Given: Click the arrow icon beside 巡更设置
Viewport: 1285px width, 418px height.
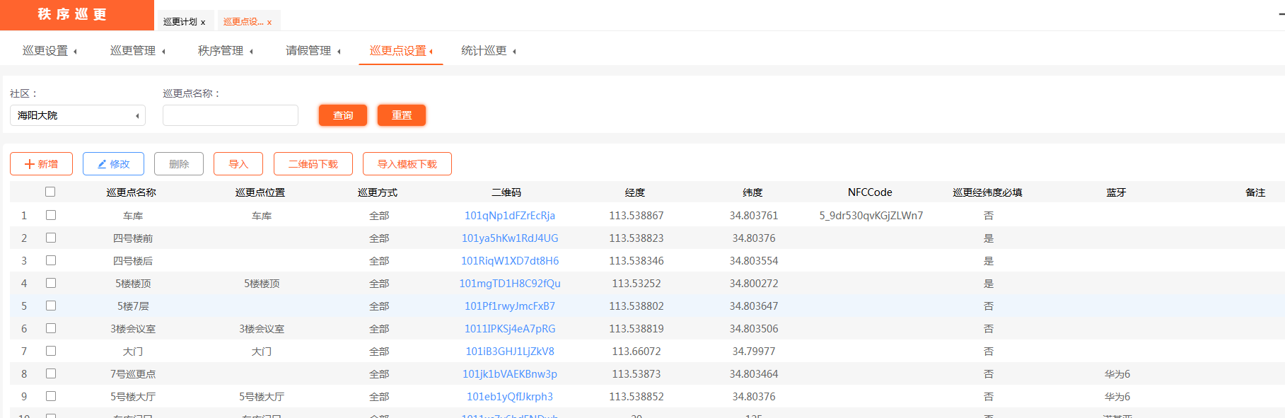Looking at the screenshot, I should coord(75,51).
